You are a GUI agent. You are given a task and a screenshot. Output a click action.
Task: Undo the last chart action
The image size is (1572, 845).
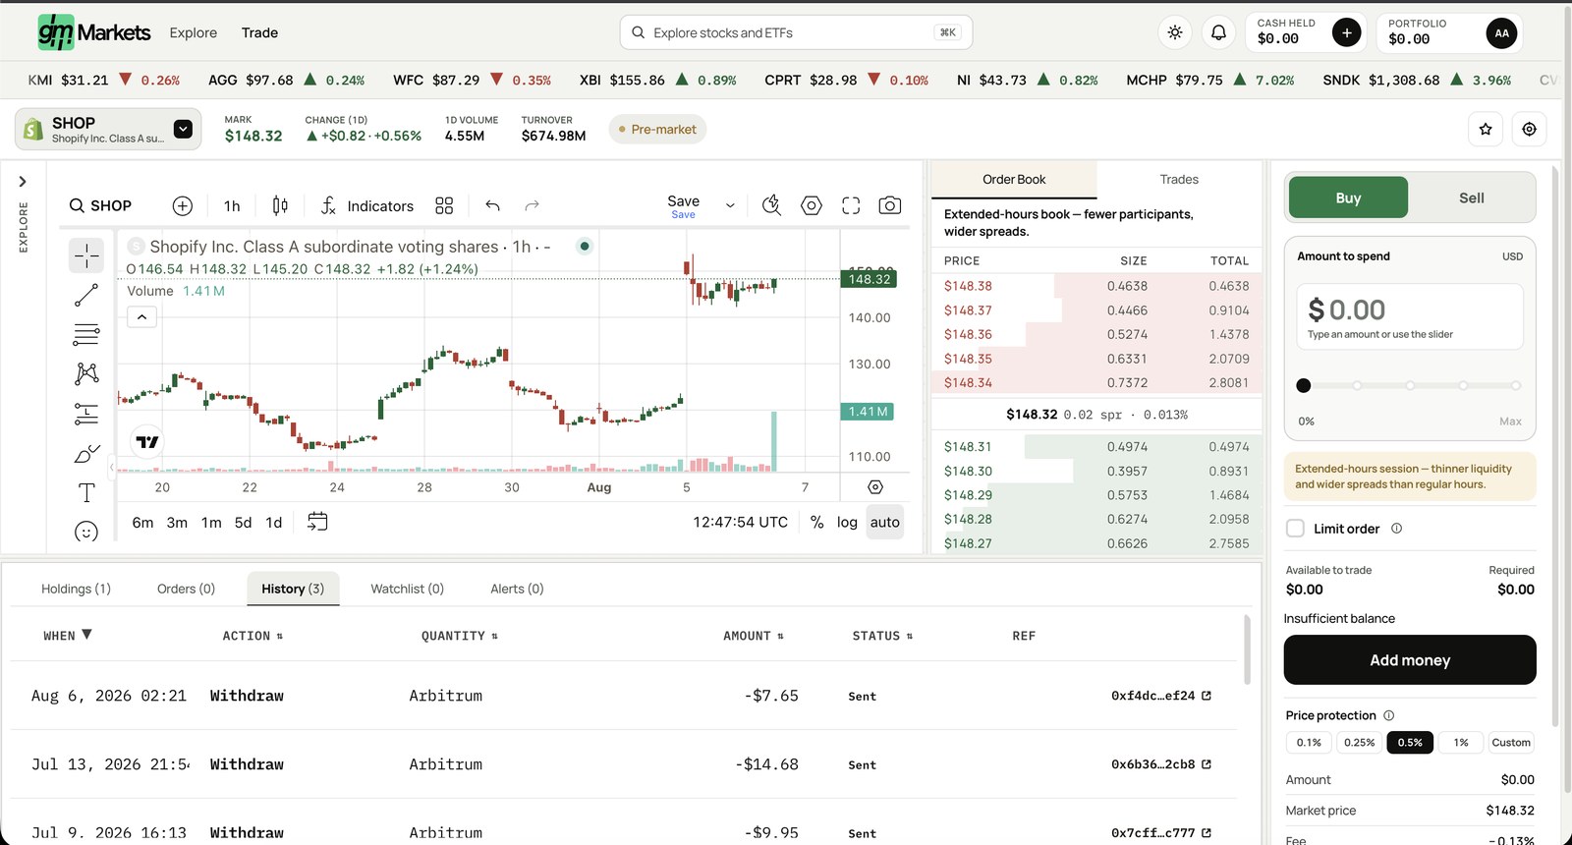coord(492,205)
